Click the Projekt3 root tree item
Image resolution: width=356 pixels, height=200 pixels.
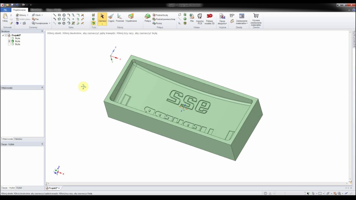coord(16,35)
